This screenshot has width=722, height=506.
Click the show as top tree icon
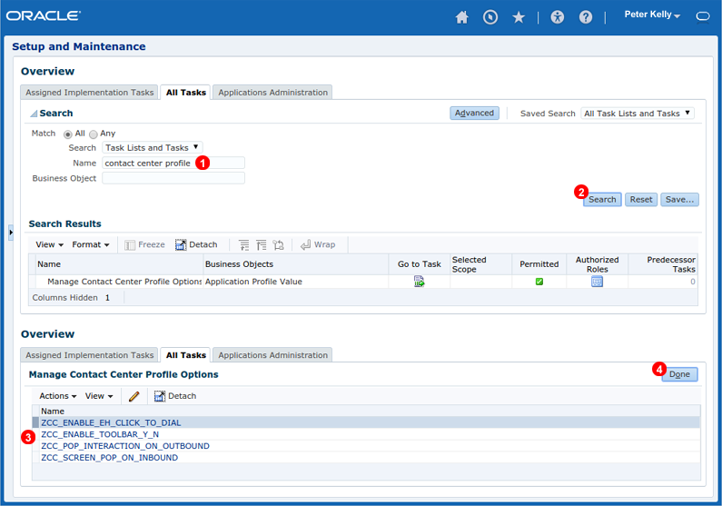tap(278, 245)
